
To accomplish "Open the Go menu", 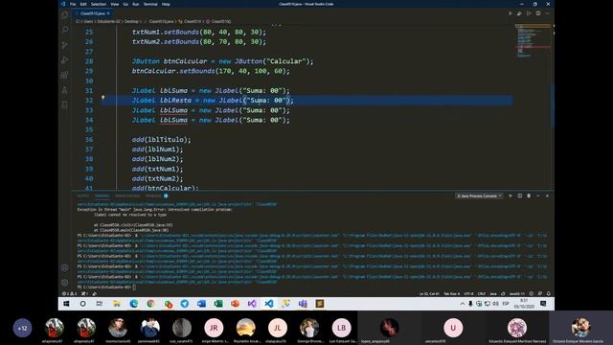I will click(125, 4).
